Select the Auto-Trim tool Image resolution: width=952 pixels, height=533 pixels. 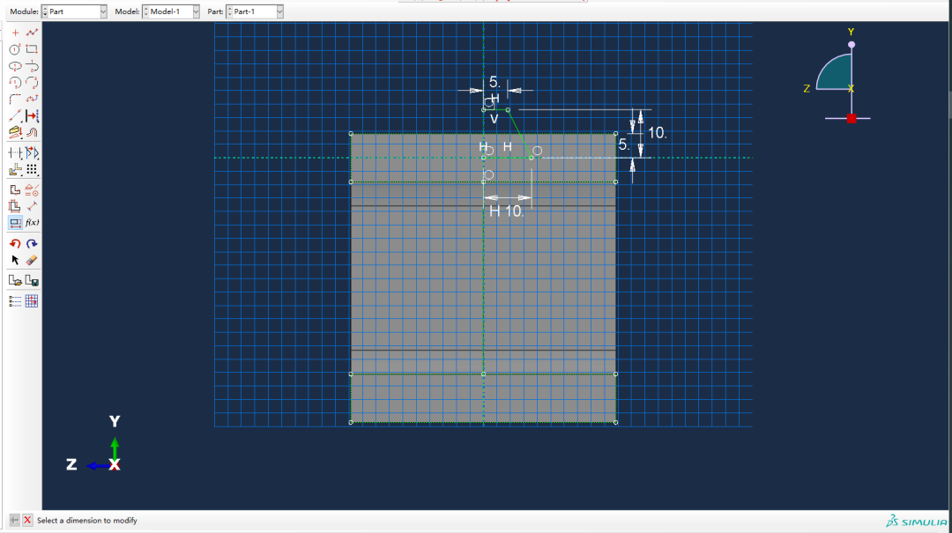[15, 153]
